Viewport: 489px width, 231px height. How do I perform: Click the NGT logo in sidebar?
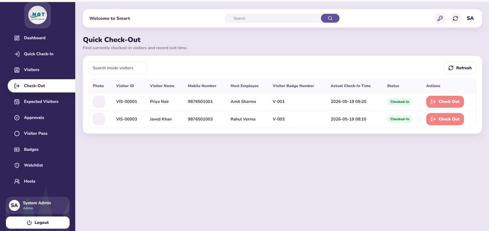38,15
